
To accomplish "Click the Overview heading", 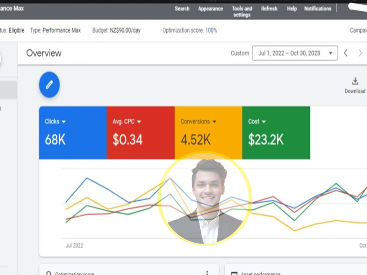I will tap(44, 53).
